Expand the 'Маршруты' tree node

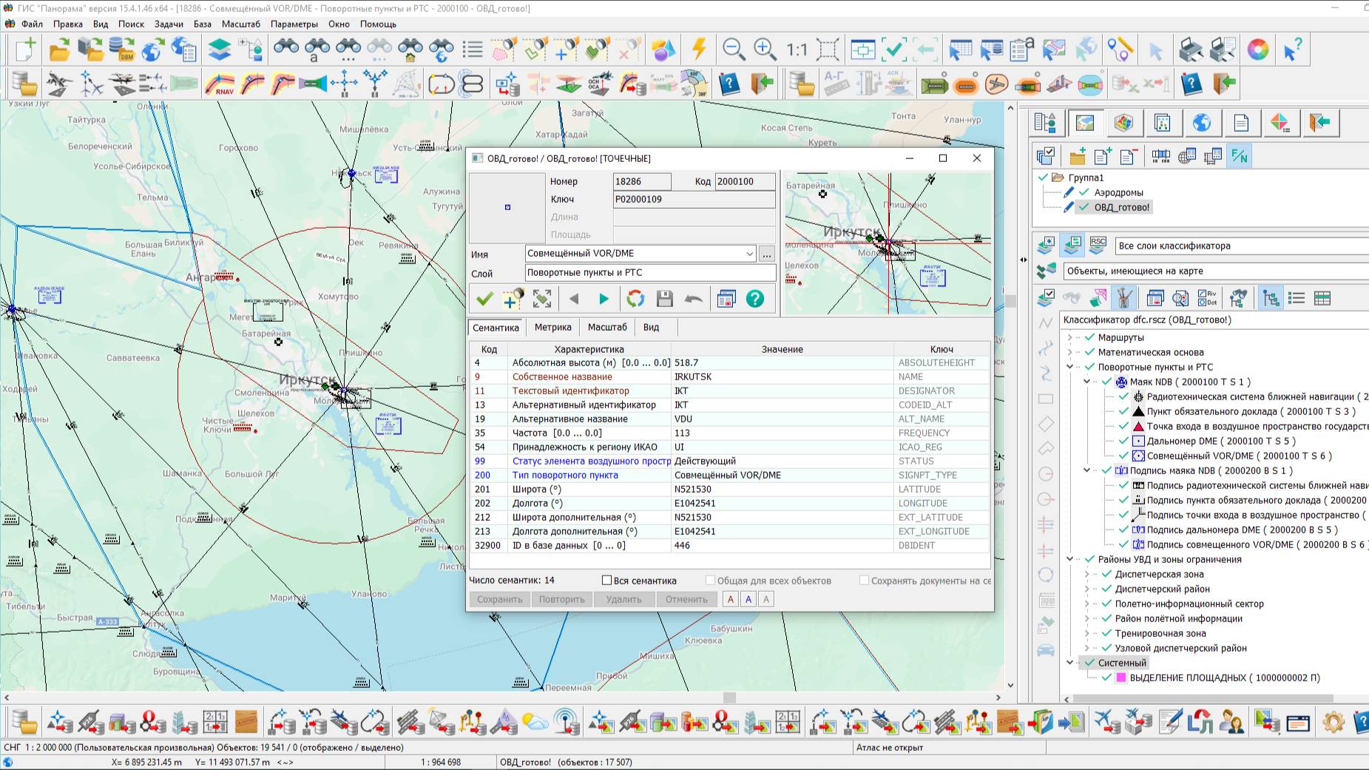(x=1069, y=337)
